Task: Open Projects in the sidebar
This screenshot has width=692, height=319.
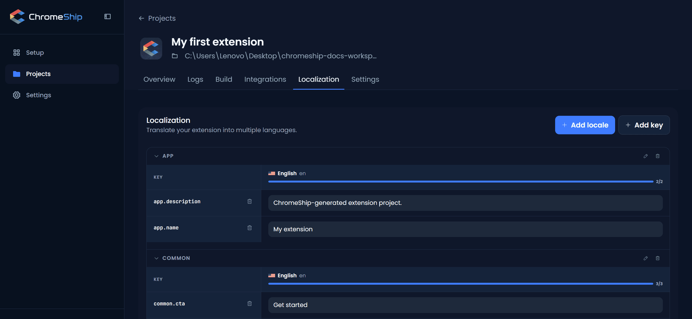Action: 62,74
